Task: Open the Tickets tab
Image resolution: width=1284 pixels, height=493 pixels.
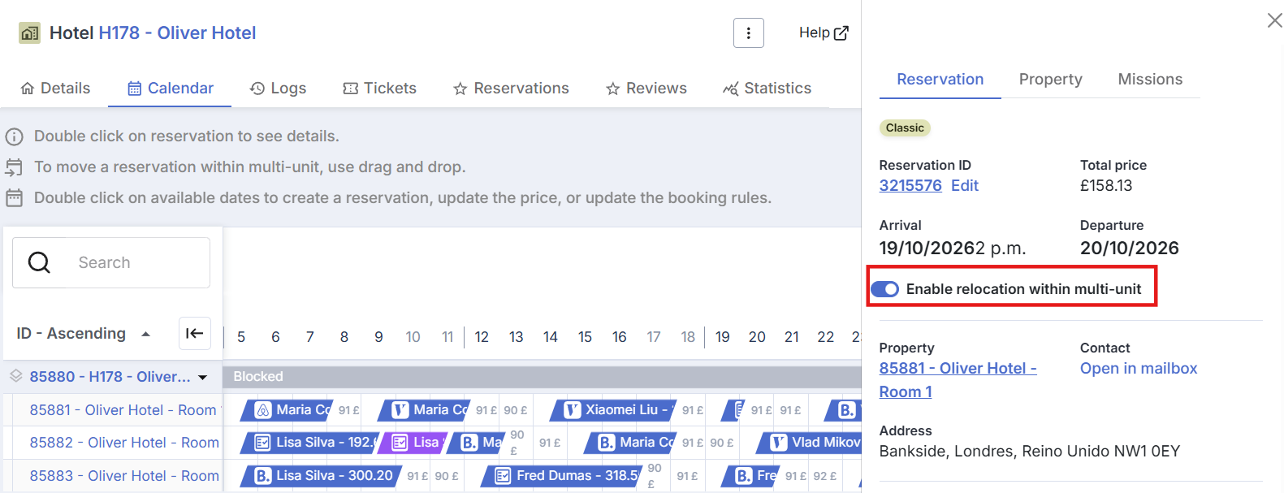Action: point(379,89)
